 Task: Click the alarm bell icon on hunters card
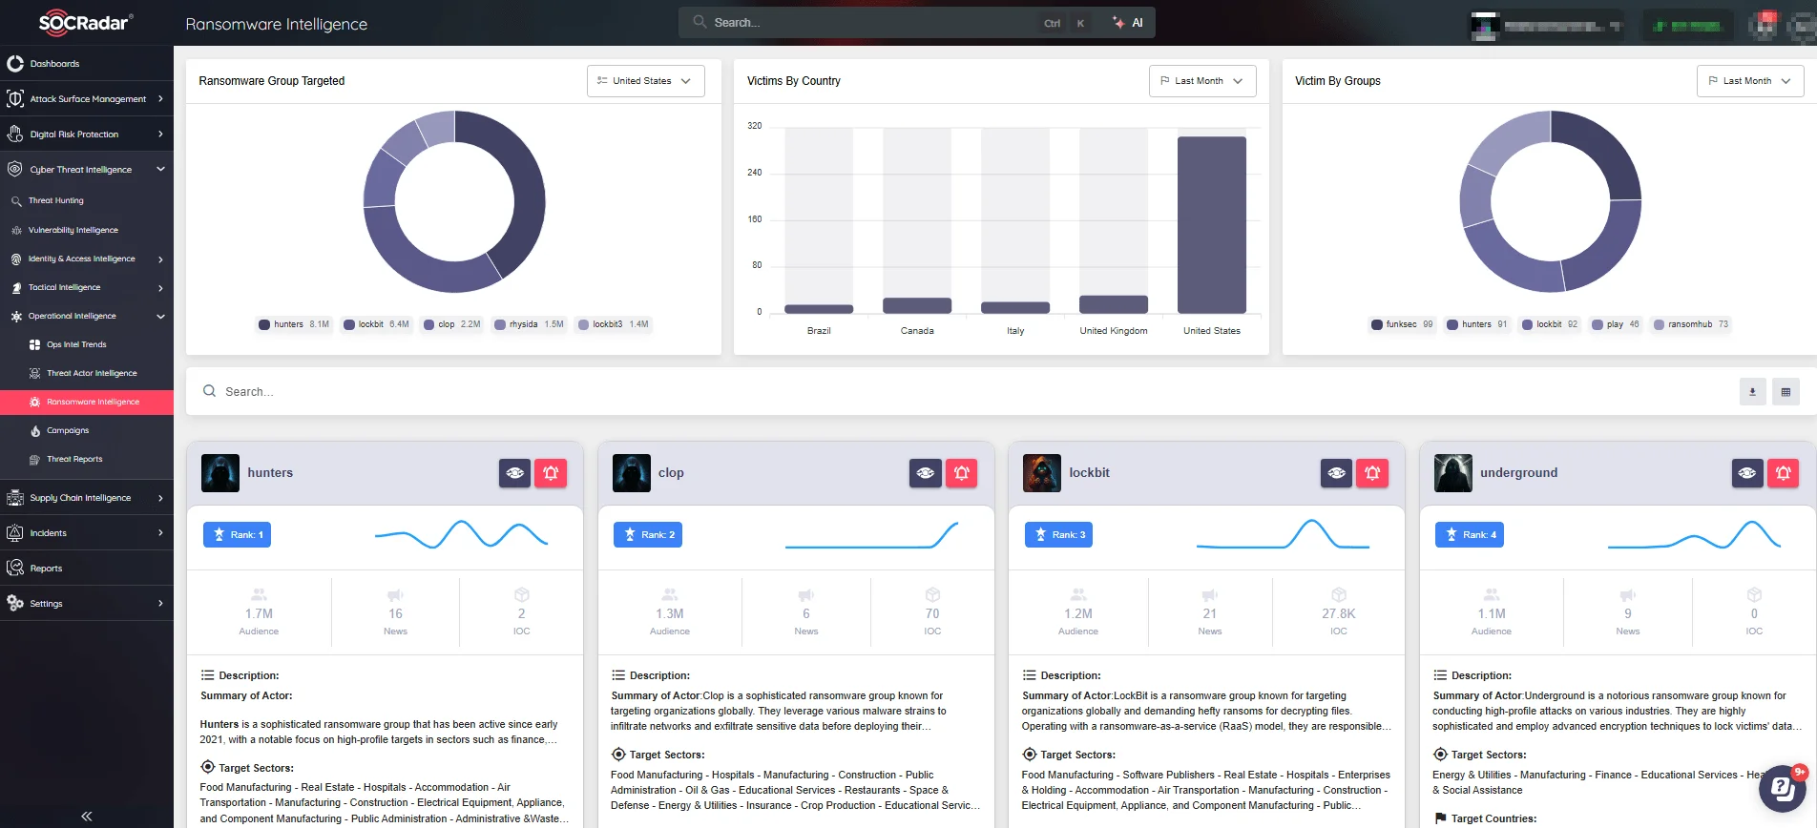[x=551, y=473]
